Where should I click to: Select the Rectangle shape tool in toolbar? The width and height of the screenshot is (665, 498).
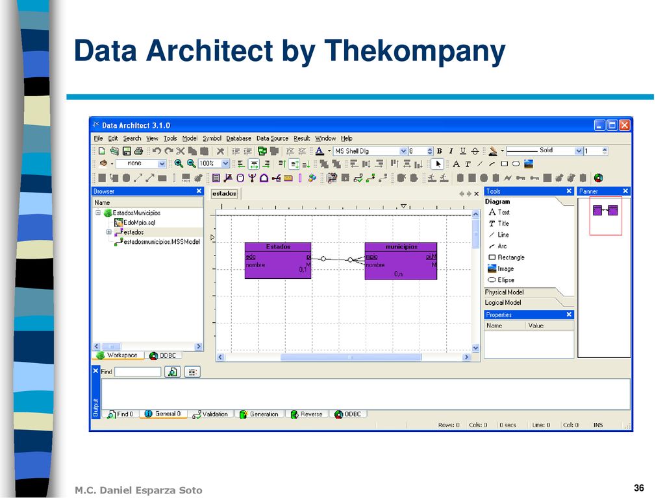tap(504, 164)
